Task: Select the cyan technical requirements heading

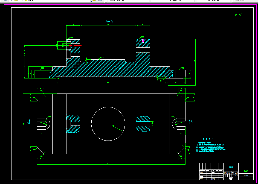Action: pos(208,139)
